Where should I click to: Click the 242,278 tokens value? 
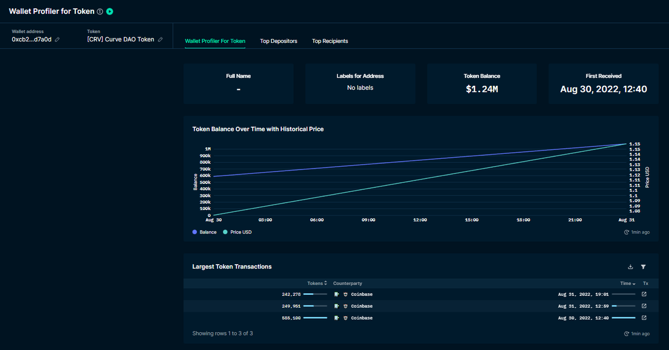pyautogui.click(x=292, y=294)
